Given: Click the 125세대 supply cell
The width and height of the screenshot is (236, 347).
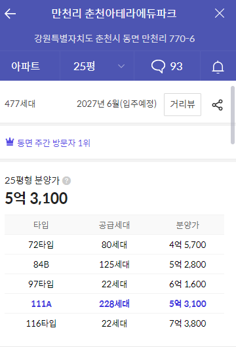Looking at the screenshot, I should tap(114, 264).
